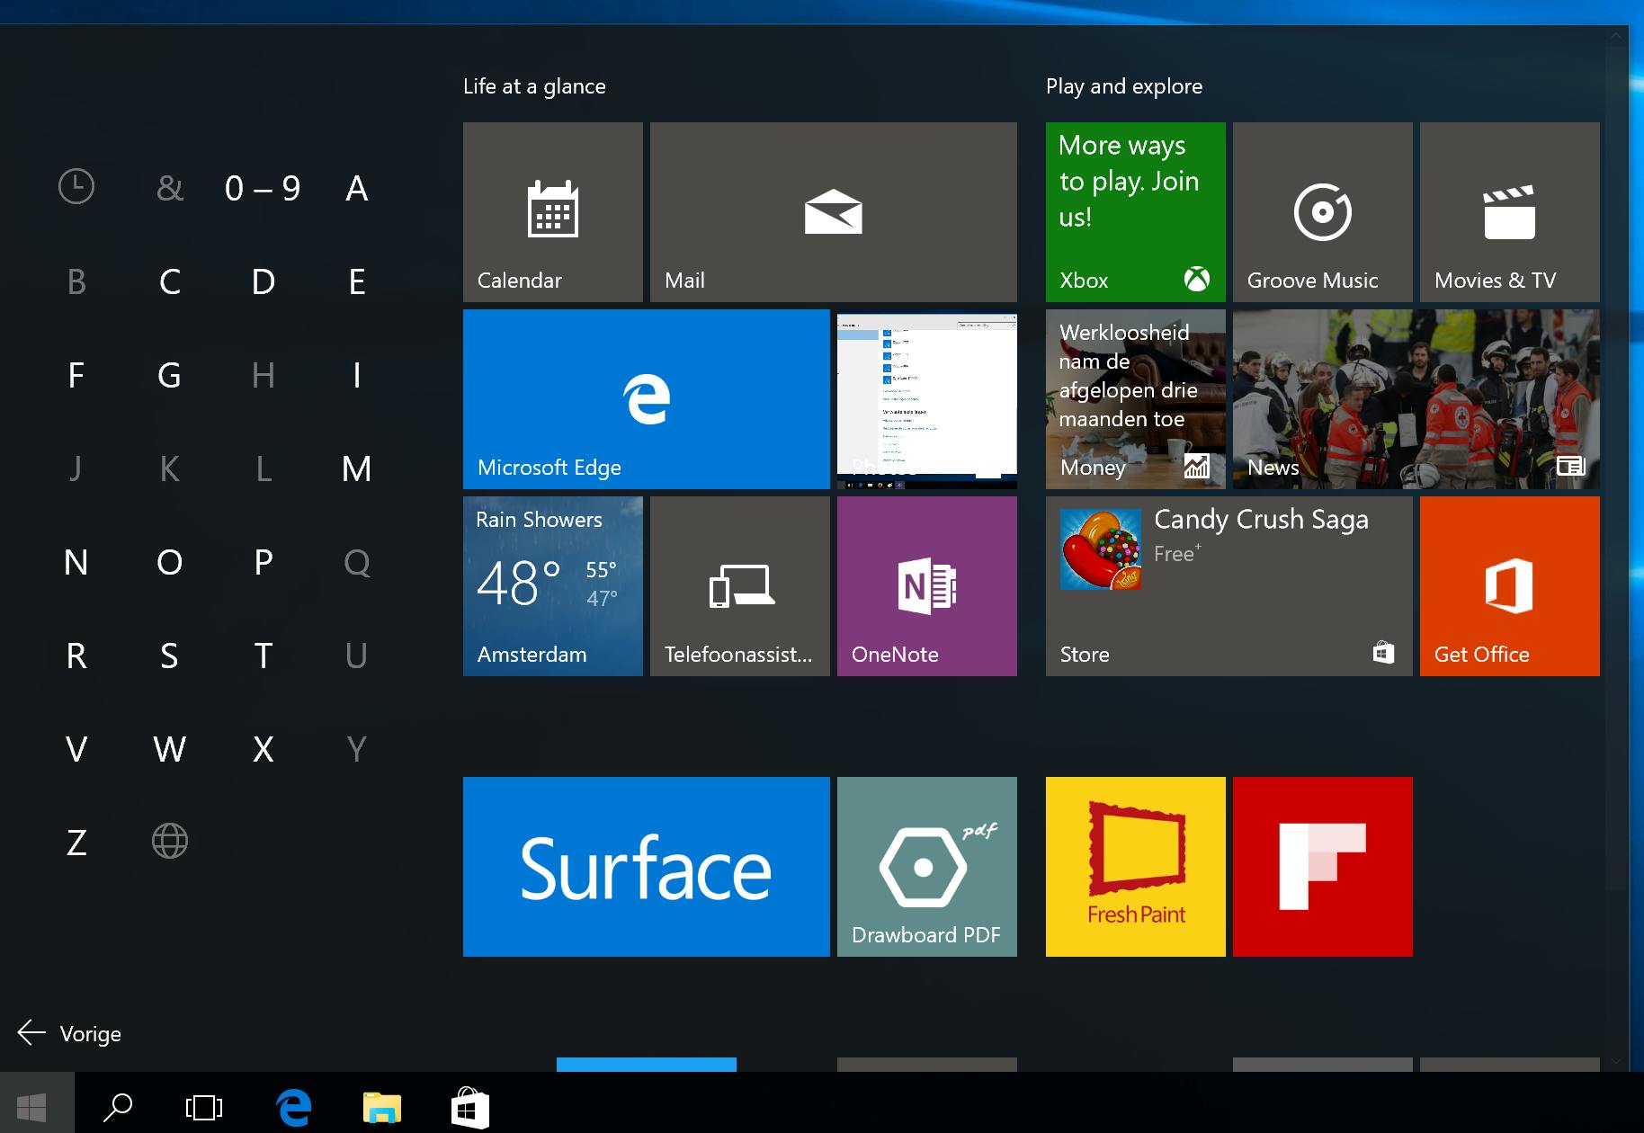Jump to apps starting with A
This screenshot has width=1644, height=1133.
tap(357, 188)
